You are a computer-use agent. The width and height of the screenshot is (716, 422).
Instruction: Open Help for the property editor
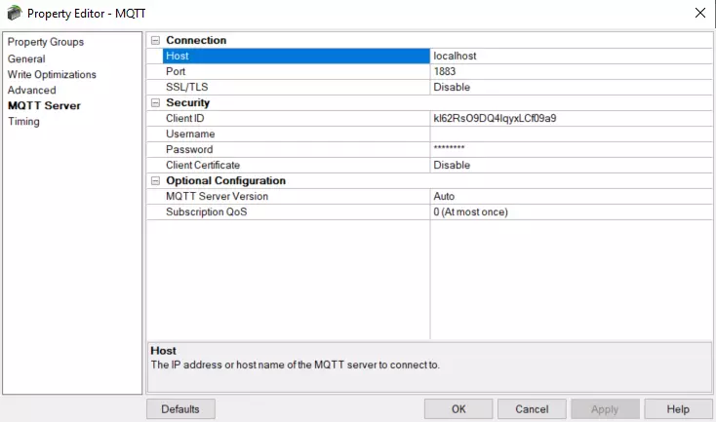[678, 408]
